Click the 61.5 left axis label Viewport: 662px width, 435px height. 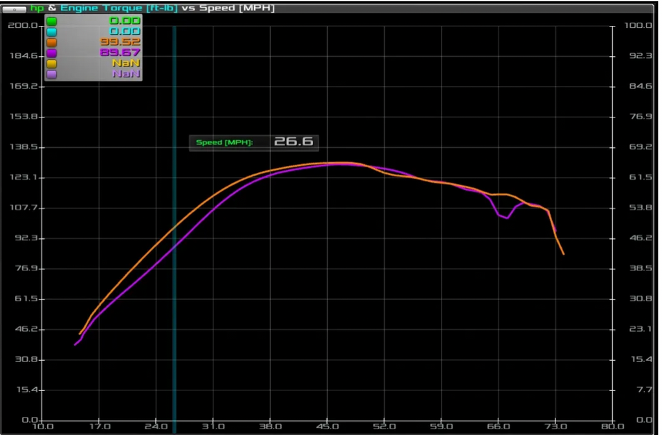[26, 299]
